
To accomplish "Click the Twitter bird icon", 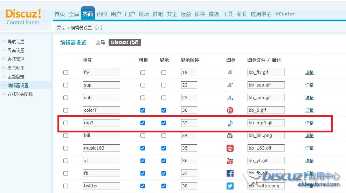I will pos(230,186).
